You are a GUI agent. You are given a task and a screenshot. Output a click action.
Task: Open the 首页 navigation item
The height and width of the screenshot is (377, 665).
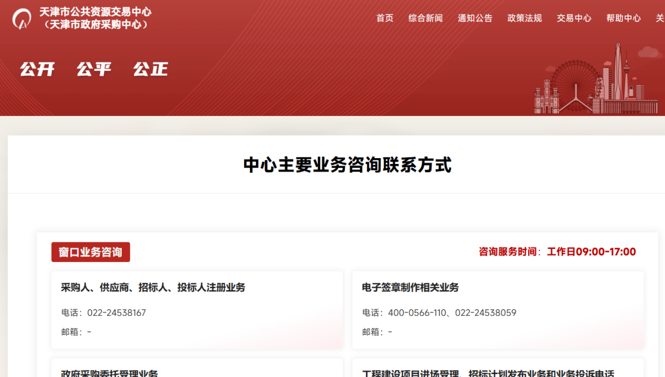384,18
